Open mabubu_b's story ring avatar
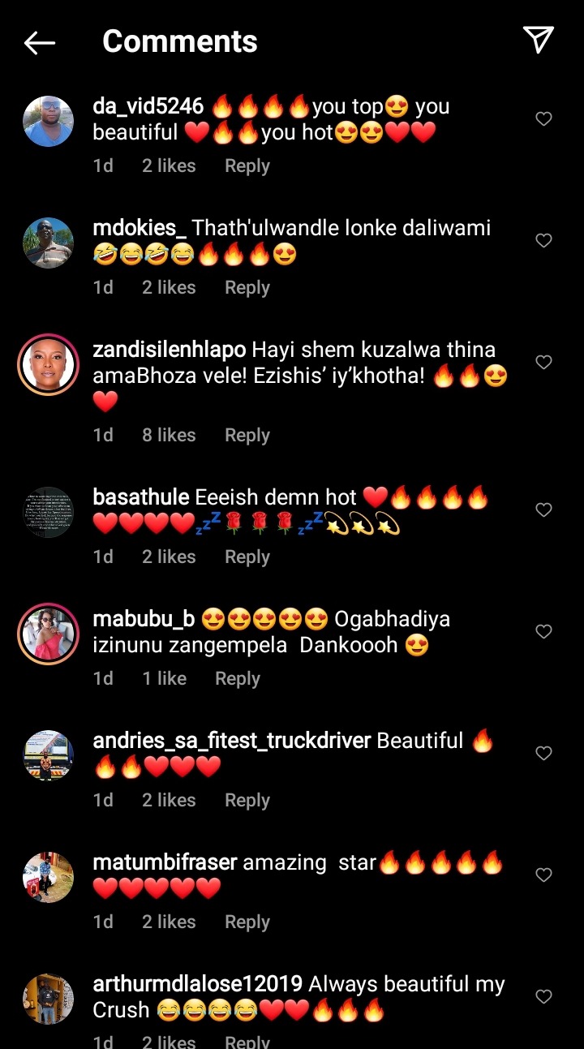Image resolution: width=584 pixels, height=1049 pixels. point(49,634)
